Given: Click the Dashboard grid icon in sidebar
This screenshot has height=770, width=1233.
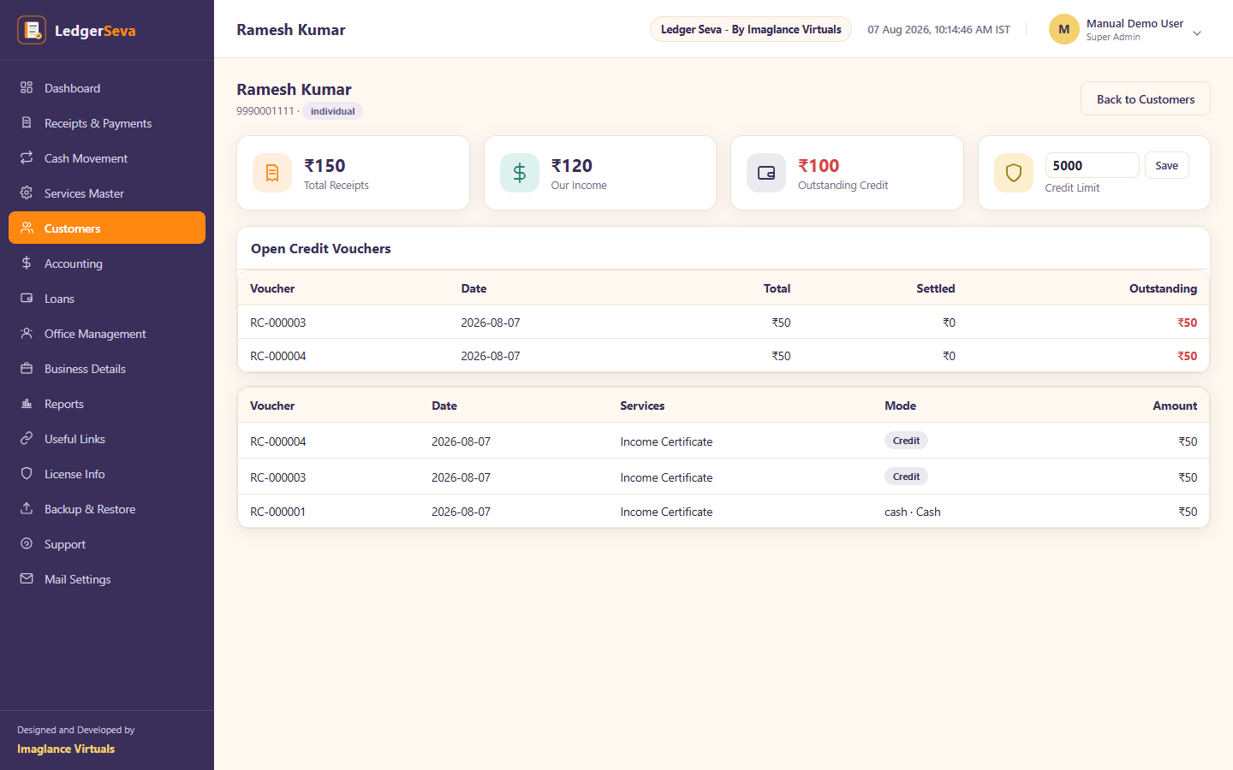Looking at the screenshot, I should tap(27, 87).
